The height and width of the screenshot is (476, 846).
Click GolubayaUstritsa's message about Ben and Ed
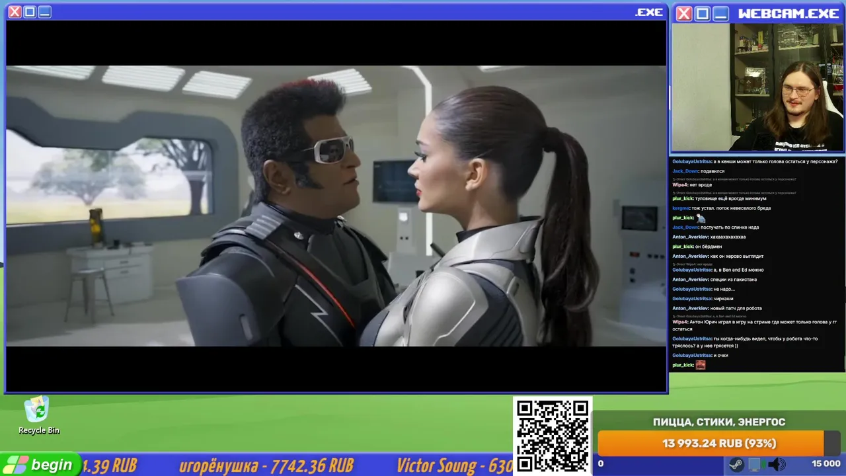pos(718,270)
